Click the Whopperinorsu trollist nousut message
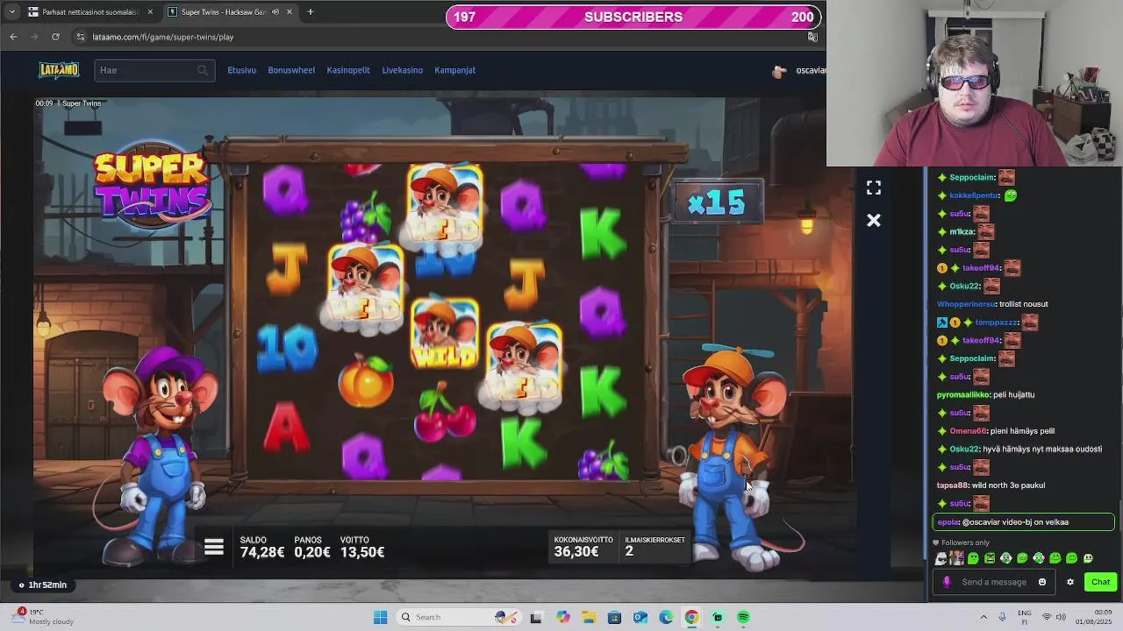The width and height of the screenshot is (1123, 631). pos(992,304)
